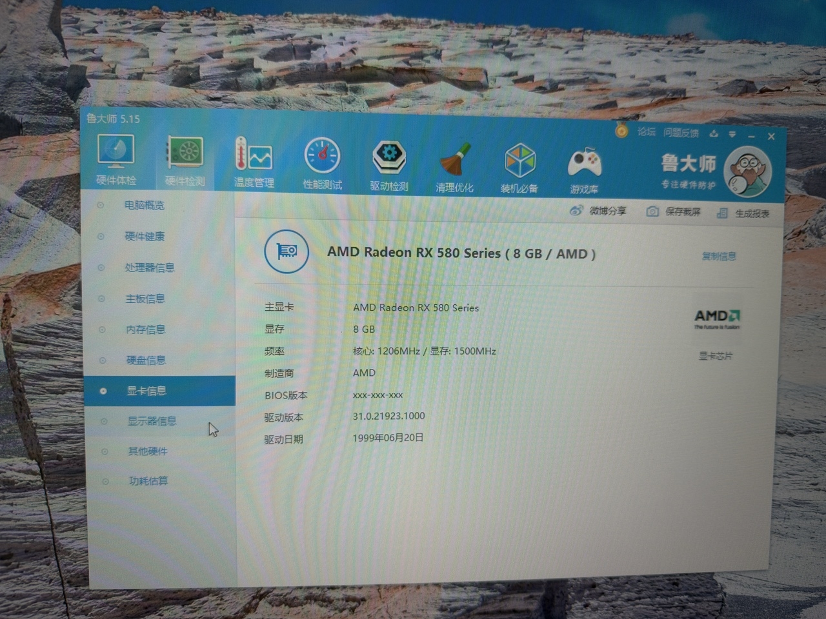Image resolution: width=826 pixels, height=619 pixels.
Task: Click the Weibo icon beside 微博分享
Action: pyautogui.click(x=576, y=210)
